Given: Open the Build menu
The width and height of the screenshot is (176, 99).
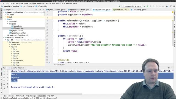Looking at the screenshot, I should pyautogui.click(x=48, y=4).
